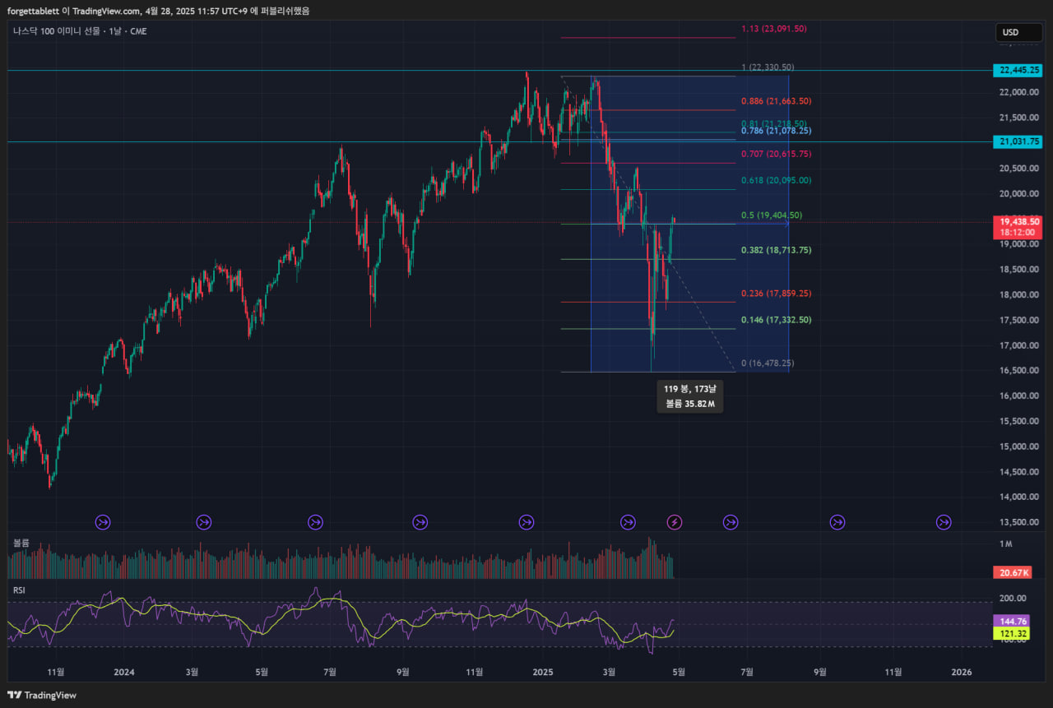
Task: Click the 119 봉, 173날 range tooltip text
Action: (x=690, y=388)
